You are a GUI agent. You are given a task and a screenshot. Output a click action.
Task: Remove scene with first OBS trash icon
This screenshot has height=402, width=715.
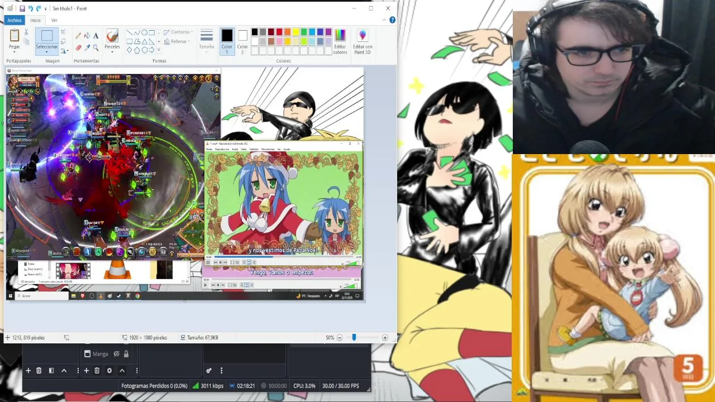tap(39, 371)
